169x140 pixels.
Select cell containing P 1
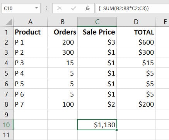coord(30,42)
